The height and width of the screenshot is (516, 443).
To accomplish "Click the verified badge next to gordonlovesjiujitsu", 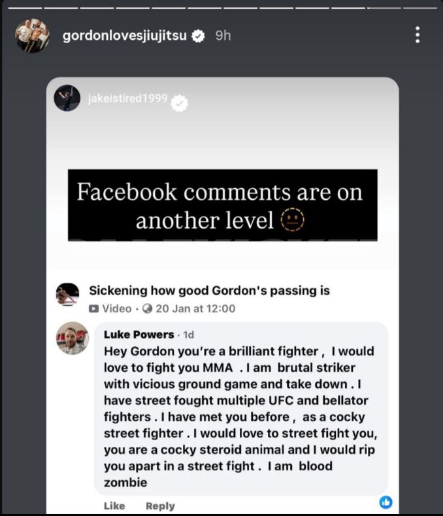I will point(198,36).
